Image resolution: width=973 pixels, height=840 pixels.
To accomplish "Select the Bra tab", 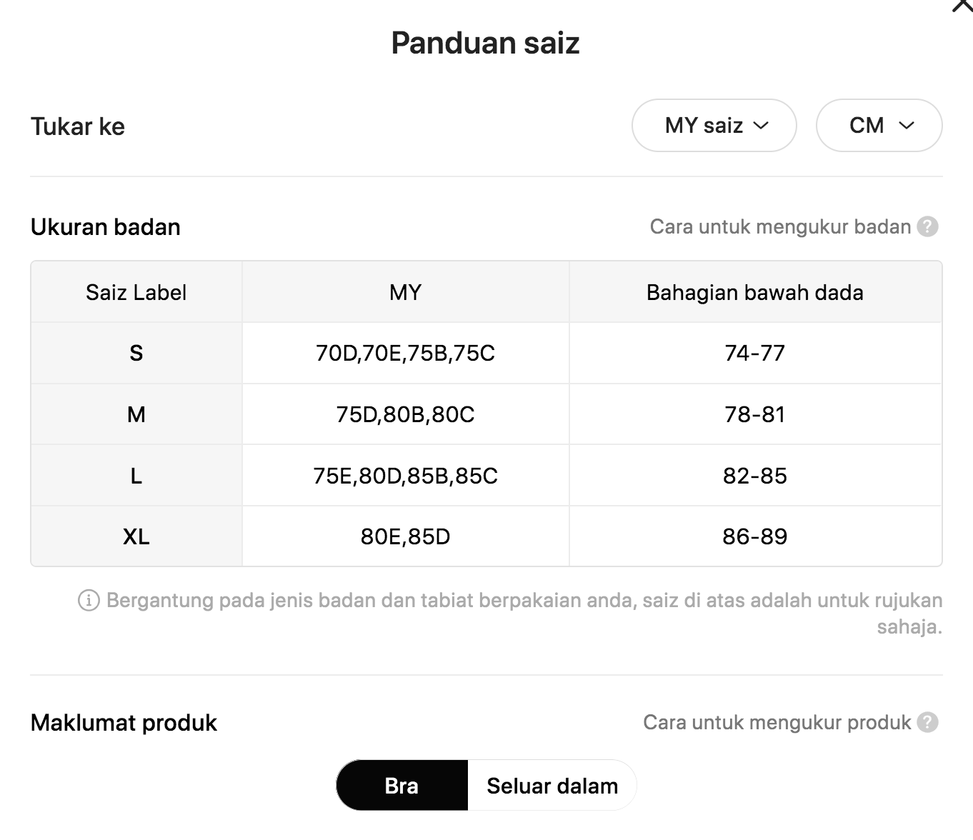I will (402, 786).
